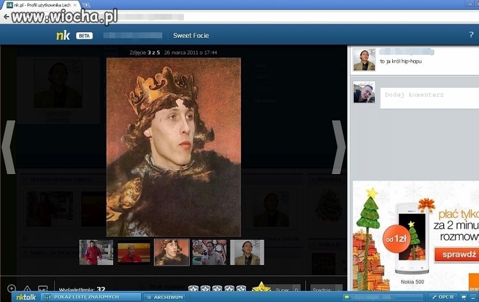
Task: Click the nk logo in the header
Action: click(63, 35)
